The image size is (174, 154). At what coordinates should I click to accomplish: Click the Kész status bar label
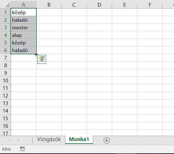(x=6, y=149)
